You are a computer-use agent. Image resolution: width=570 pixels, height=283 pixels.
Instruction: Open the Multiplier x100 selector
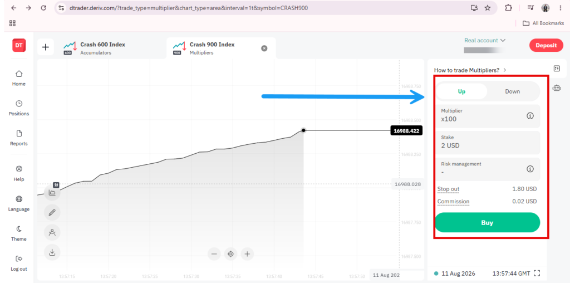(x=488, y=116)
